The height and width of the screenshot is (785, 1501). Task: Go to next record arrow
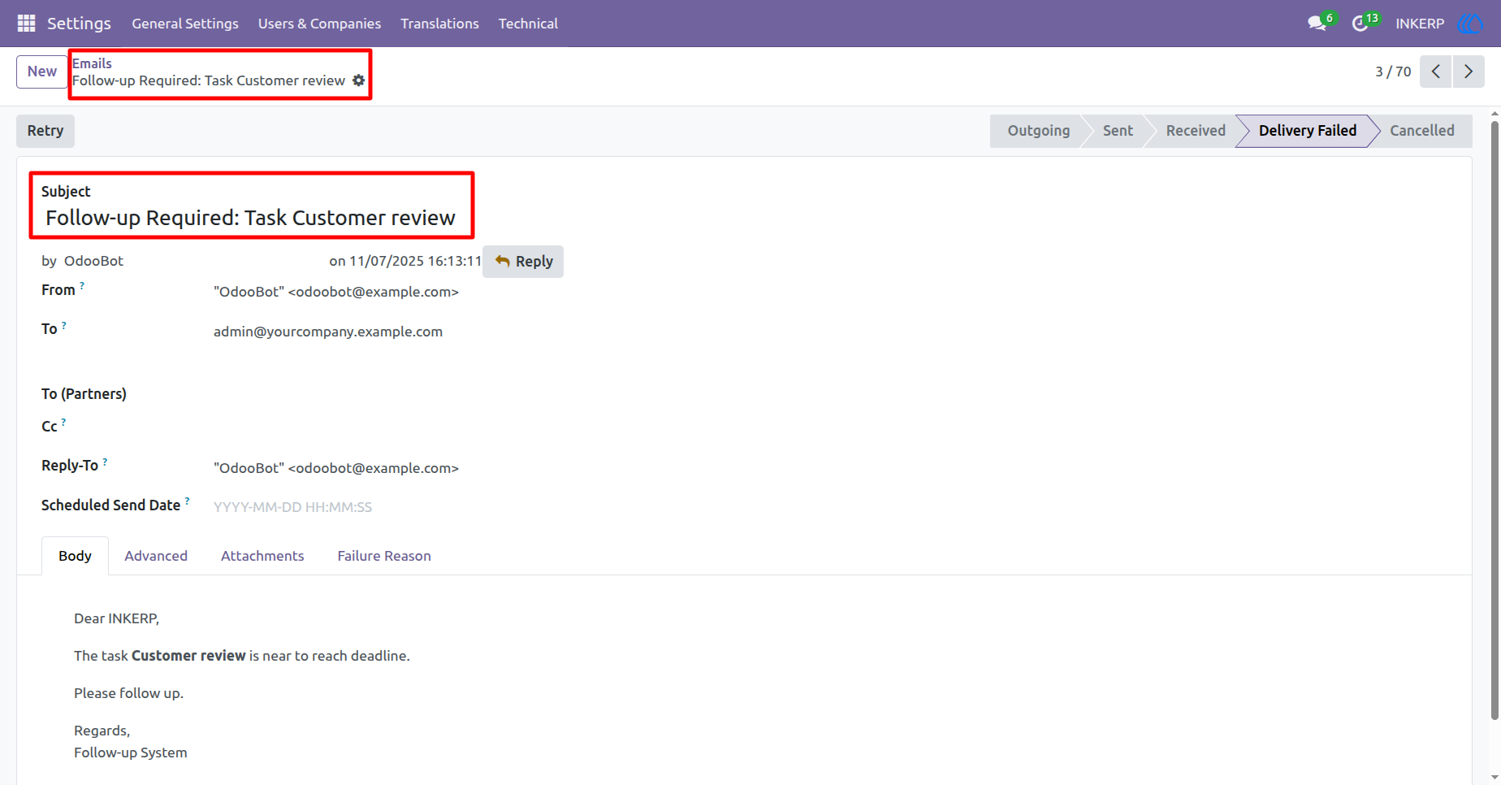pyautogui.click(x=1469, y=72)
